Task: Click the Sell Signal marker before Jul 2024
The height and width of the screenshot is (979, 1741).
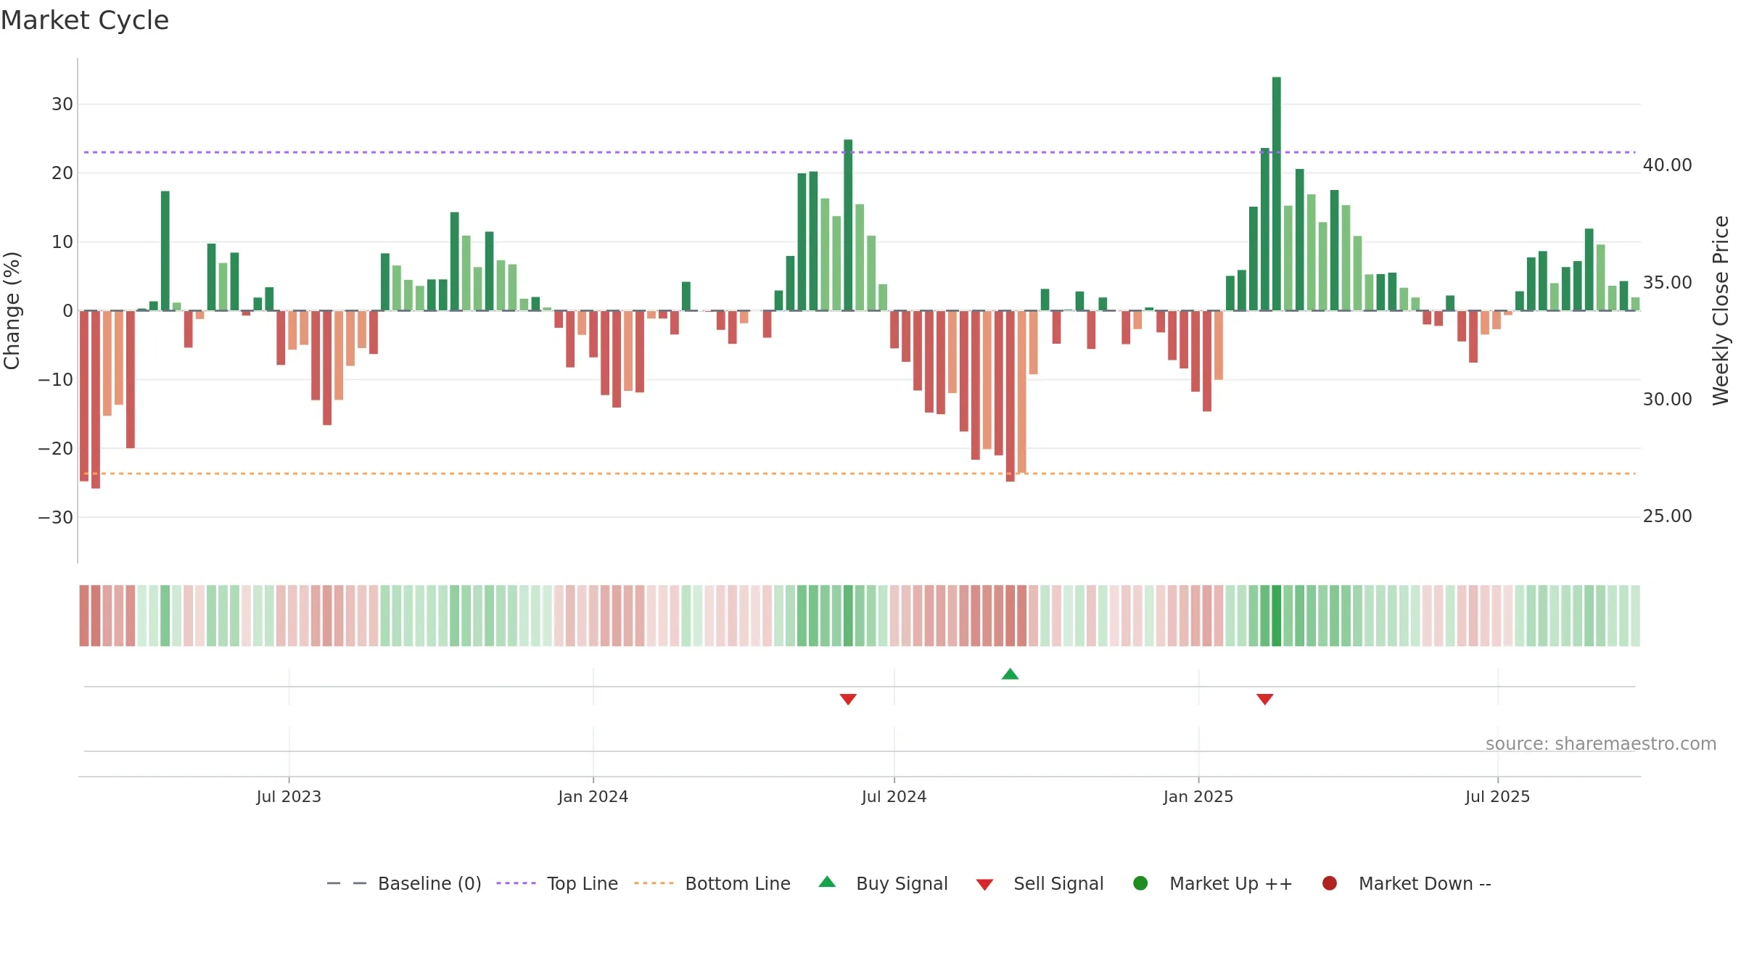Action: [x=848, y=699]
